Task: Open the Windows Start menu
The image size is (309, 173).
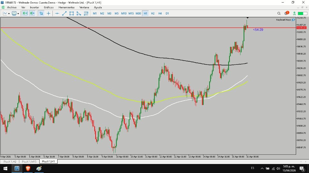Action: [x=5, y=169]
